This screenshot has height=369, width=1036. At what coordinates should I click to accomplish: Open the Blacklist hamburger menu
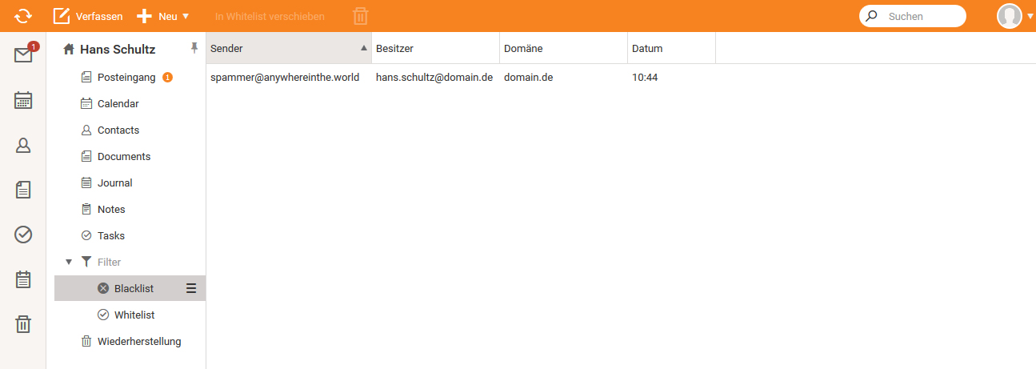(x=191, y=288)
